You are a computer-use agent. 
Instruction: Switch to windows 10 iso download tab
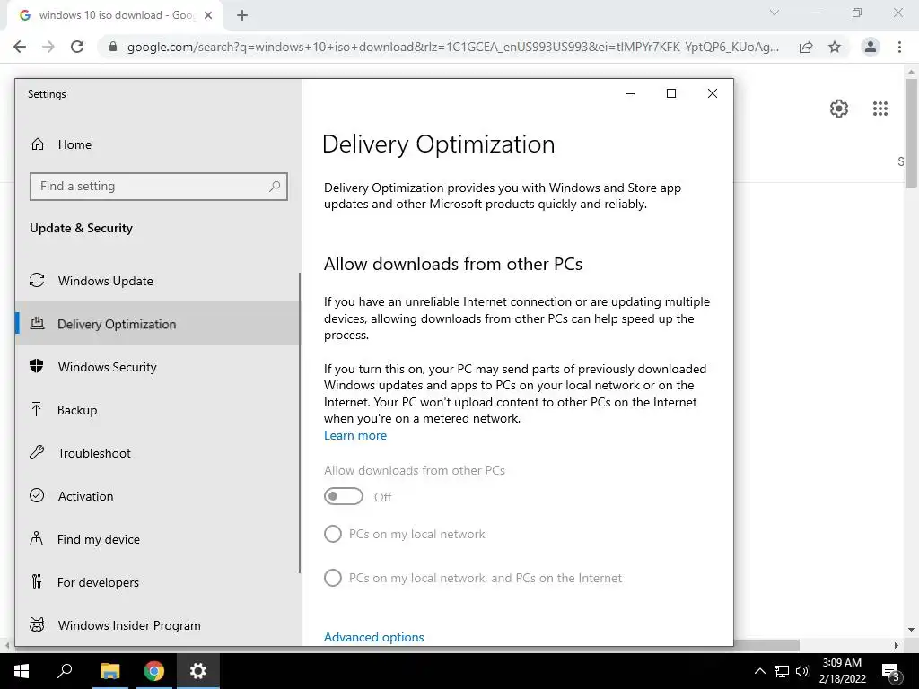coord(115,15)
